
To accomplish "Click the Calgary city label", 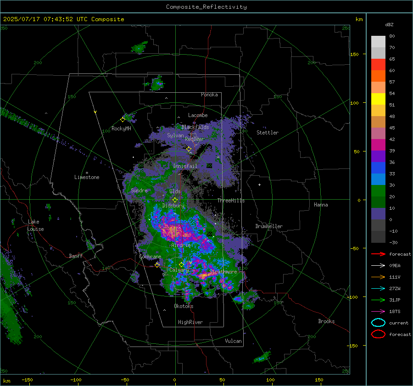I will [x=179, y=270].
